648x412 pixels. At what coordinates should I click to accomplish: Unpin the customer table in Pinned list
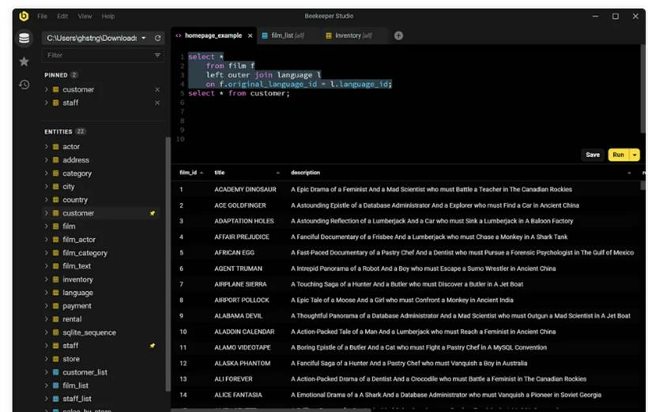pyautogui.click(x=156, y=90)
